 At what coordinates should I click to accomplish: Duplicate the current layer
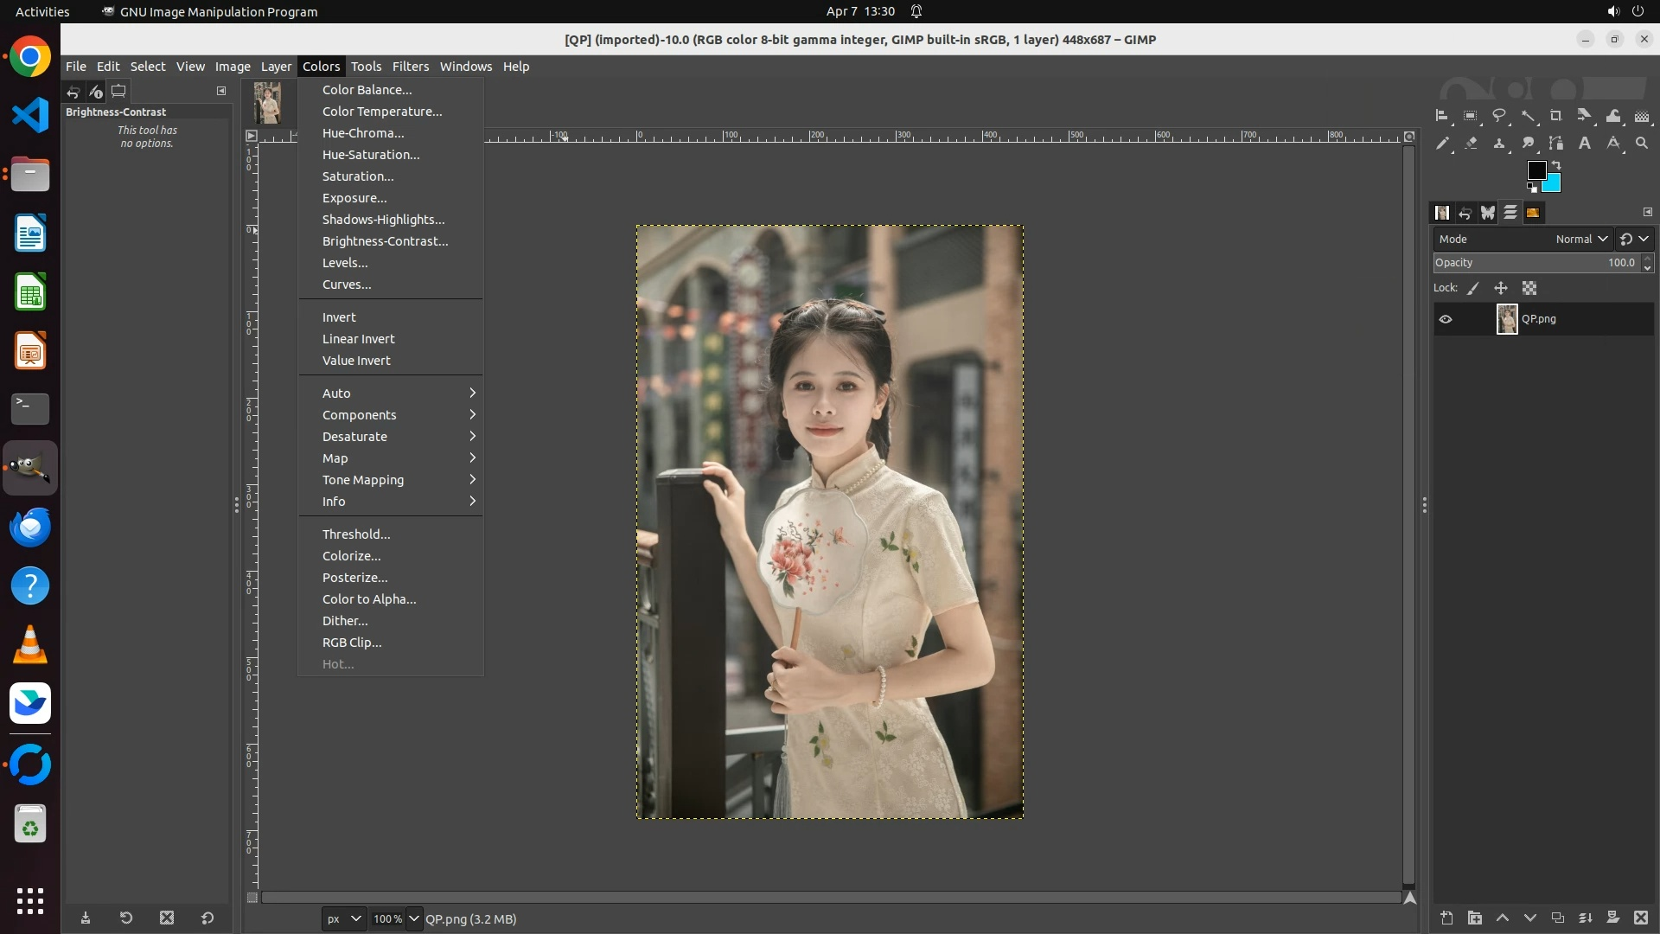coord(1558,918)
